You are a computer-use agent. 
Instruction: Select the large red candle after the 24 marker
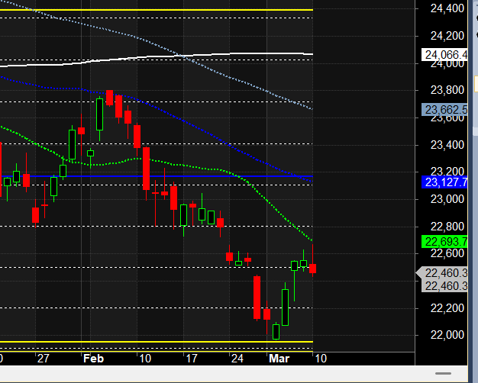[257, 297]
